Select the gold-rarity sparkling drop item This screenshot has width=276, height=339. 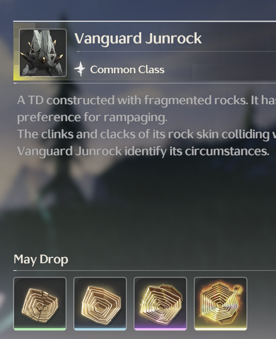pos(220,304)
